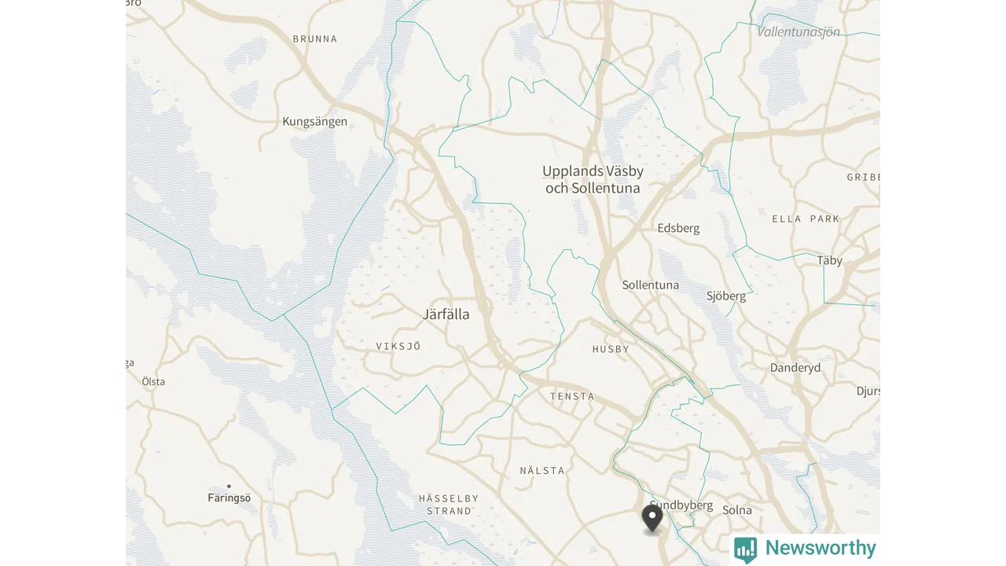Click the Sjöberg place label
This screenshot has width=1006, height=566.
click(726, 296)
